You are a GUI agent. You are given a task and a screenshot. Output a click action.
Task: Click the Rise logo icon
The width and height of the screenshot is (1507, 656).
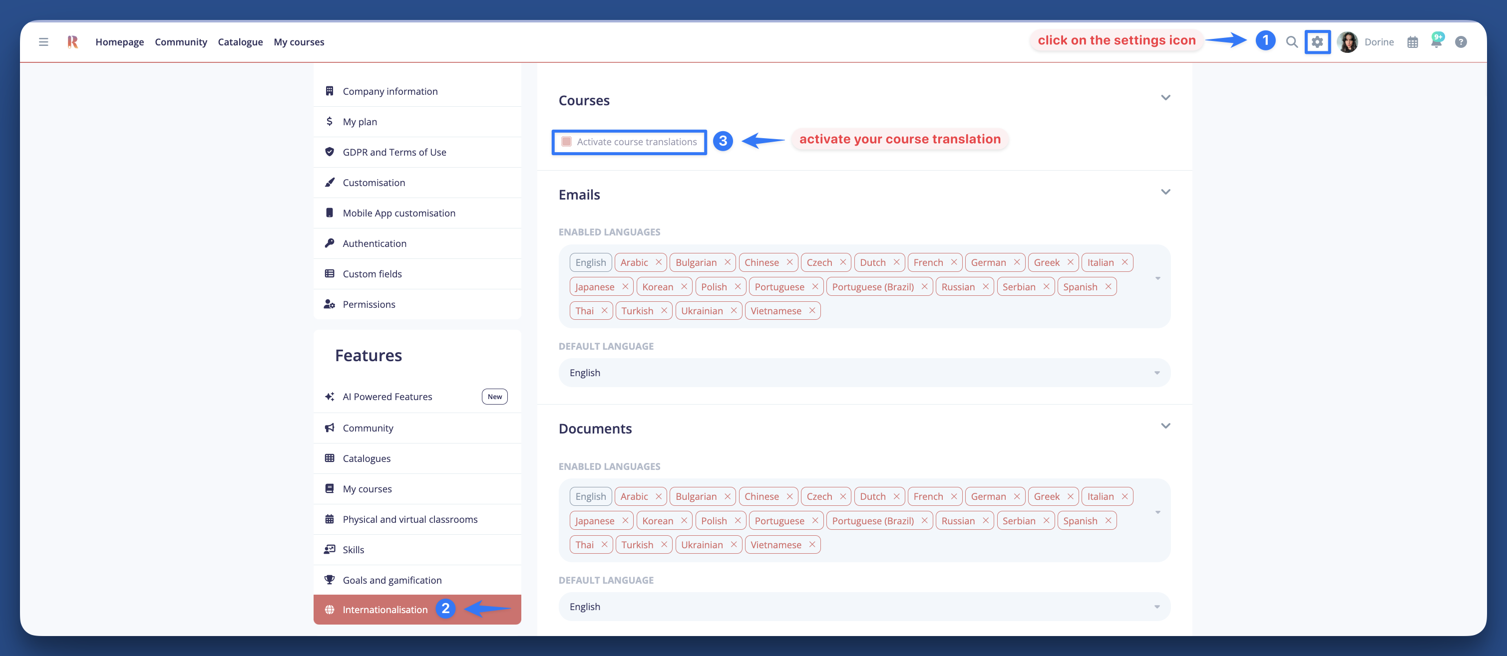72,42
